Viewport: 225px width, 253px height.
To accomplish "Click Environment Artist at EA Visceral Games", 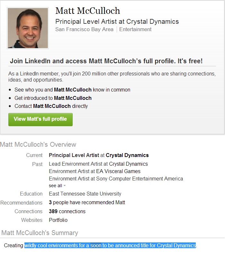I will point(94,171).
